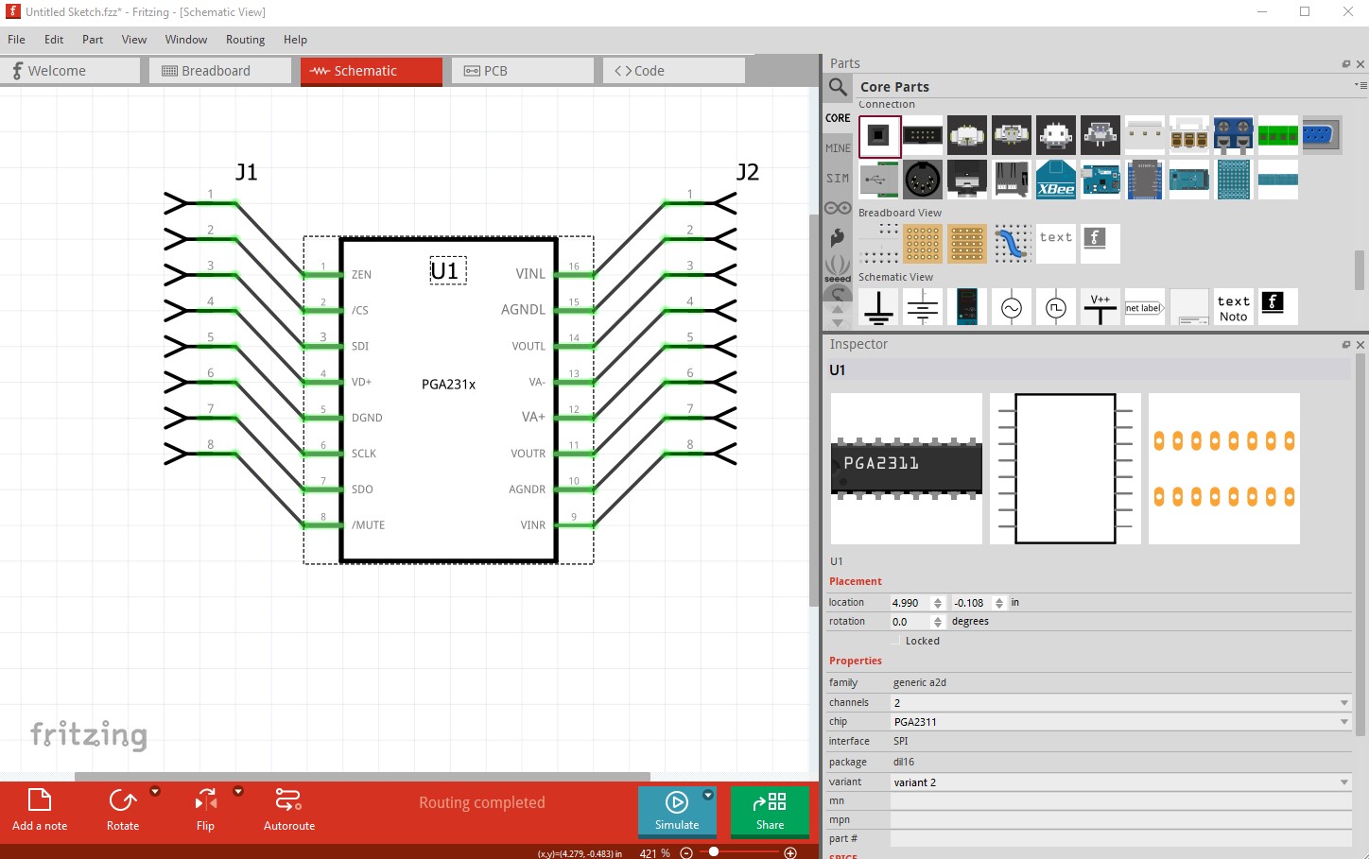This screenshot has width=1369, height=859.
Task: Choose the DIN connector part icon
Action: coord(922,180)
